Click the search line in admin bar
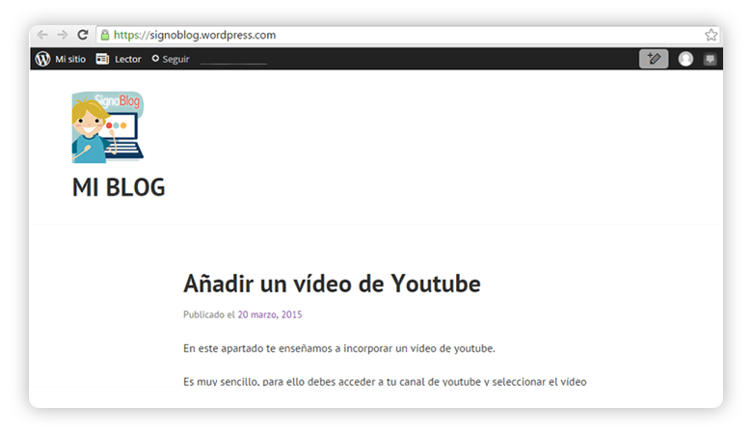 (233, 63)
